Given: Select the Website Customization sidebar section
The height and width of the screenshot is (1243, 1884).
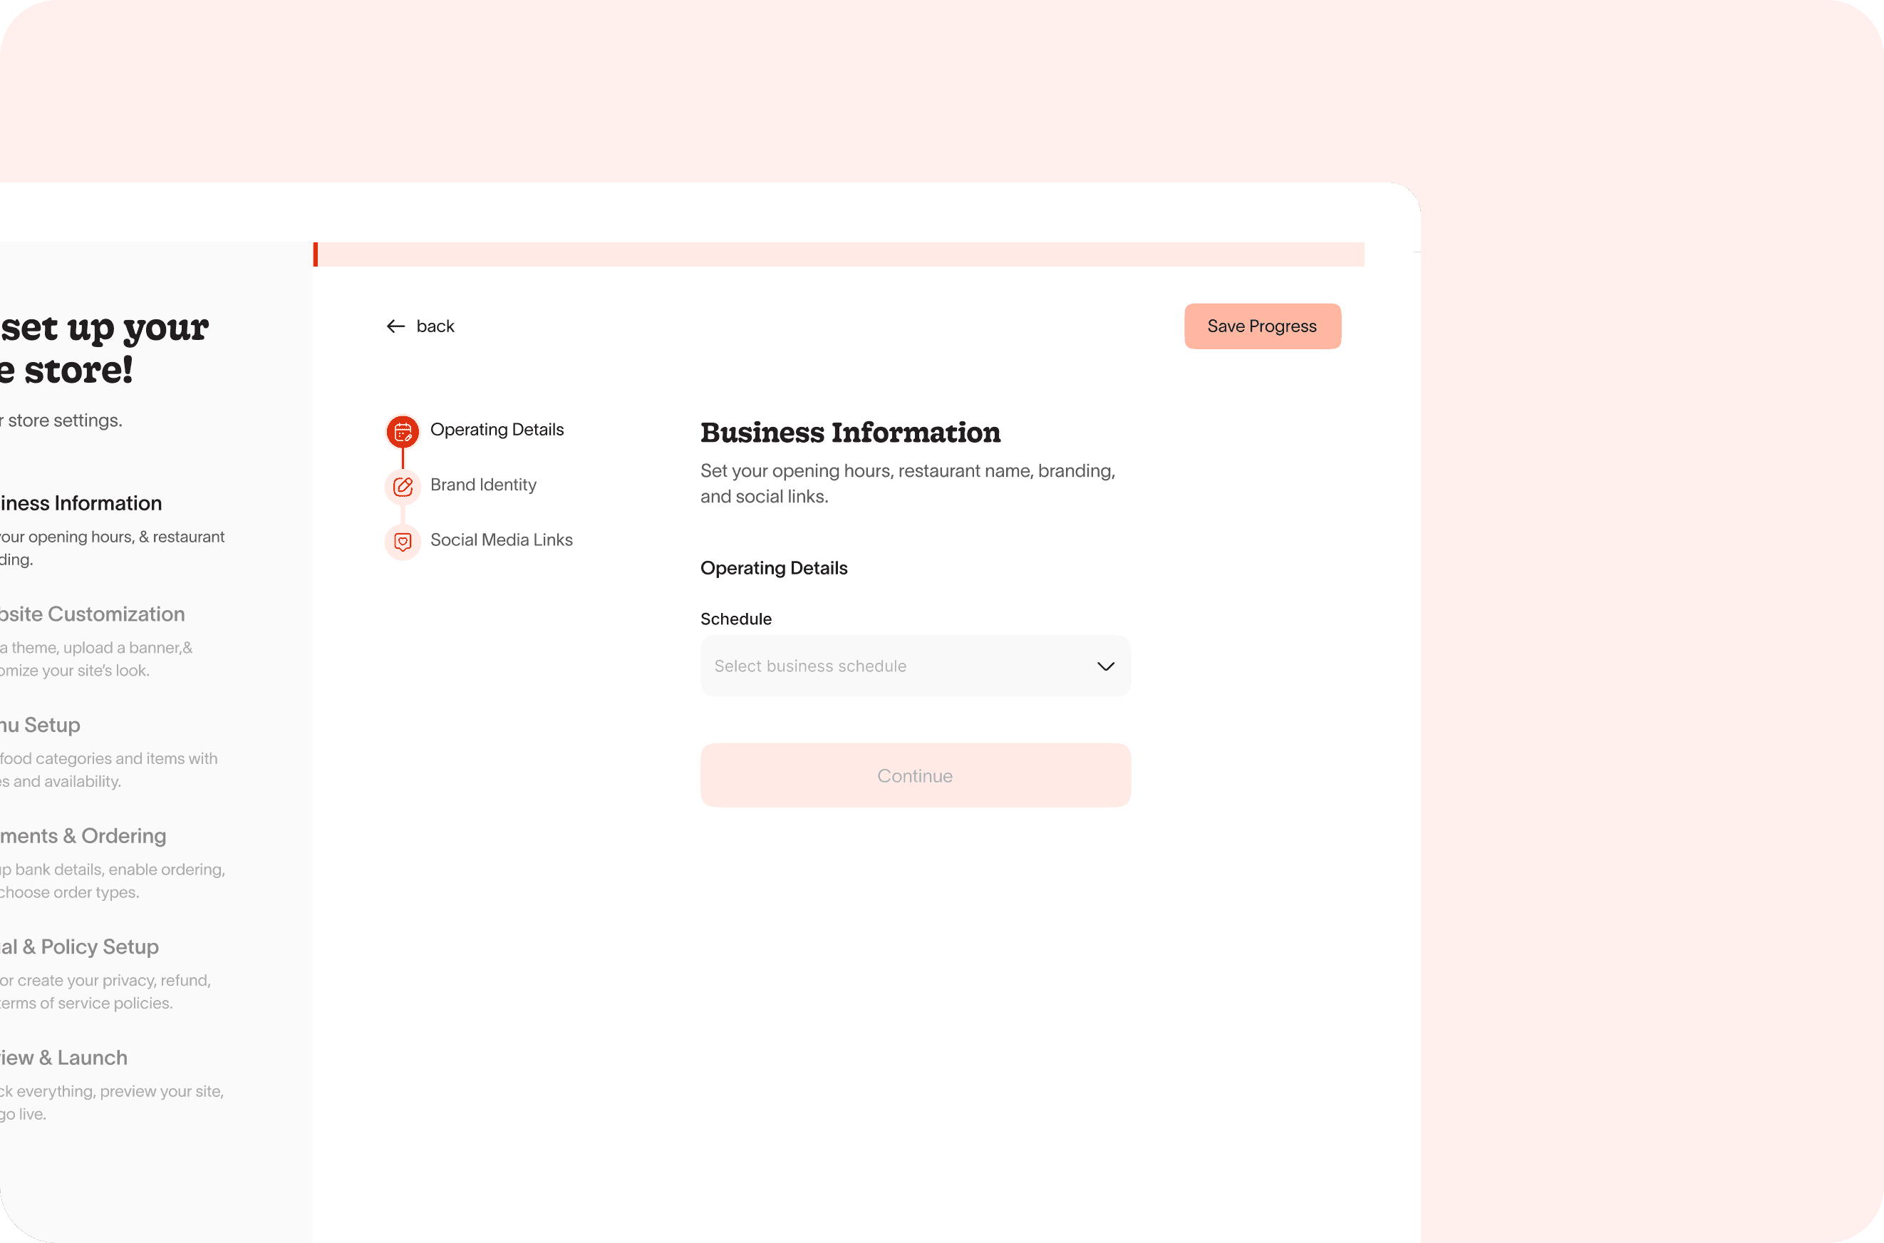Looking at the screenshot, I should [92, 614].
